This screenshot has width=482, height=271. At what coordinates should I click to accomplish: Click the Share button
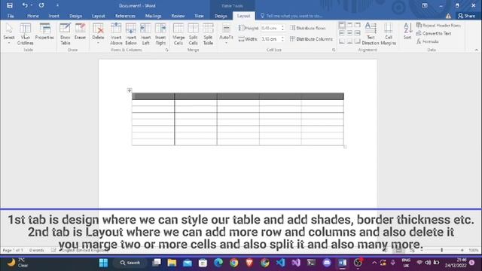click(466, 16)
